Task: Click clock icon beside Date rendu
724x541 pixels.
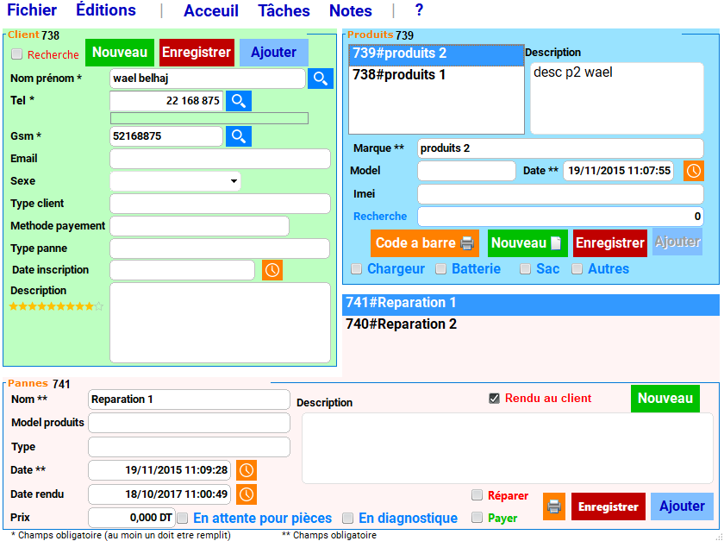Action: pyautogui.click(x=247, y=494)
